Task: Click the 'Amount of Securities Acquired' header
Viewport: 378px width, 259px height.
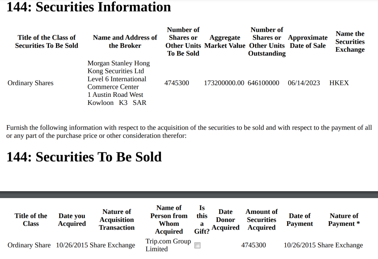Action: [x=261, y=220]
